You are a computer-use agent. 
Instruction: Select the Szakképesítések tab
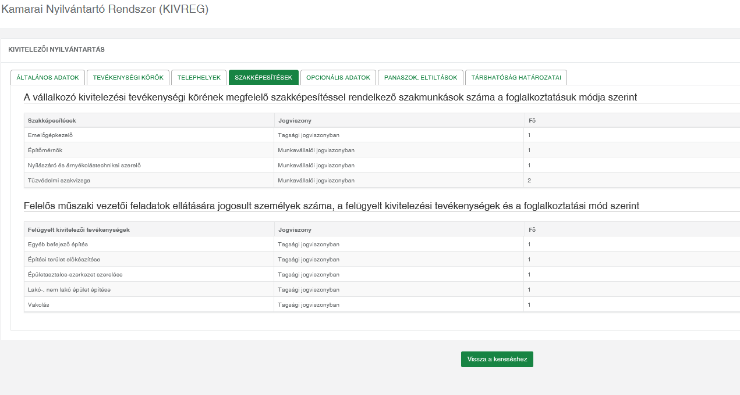click(x=263, y=77)
